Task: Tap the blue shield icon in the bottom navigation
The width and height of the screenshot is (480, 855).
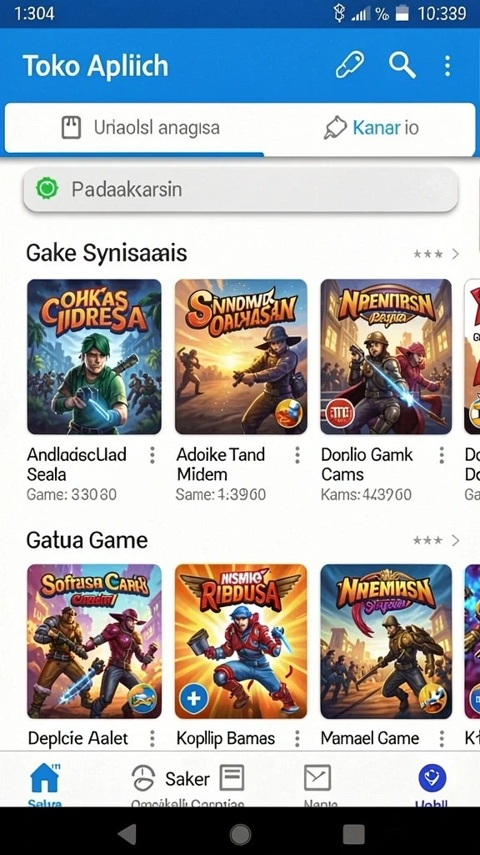Action: point(432,777)
